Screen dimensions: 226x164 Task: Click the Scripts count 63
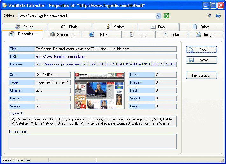[x=38, y=106]
